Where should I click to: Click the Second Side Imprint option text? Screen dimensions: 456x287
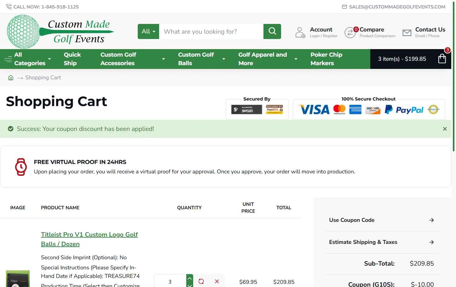click(84, 257)
